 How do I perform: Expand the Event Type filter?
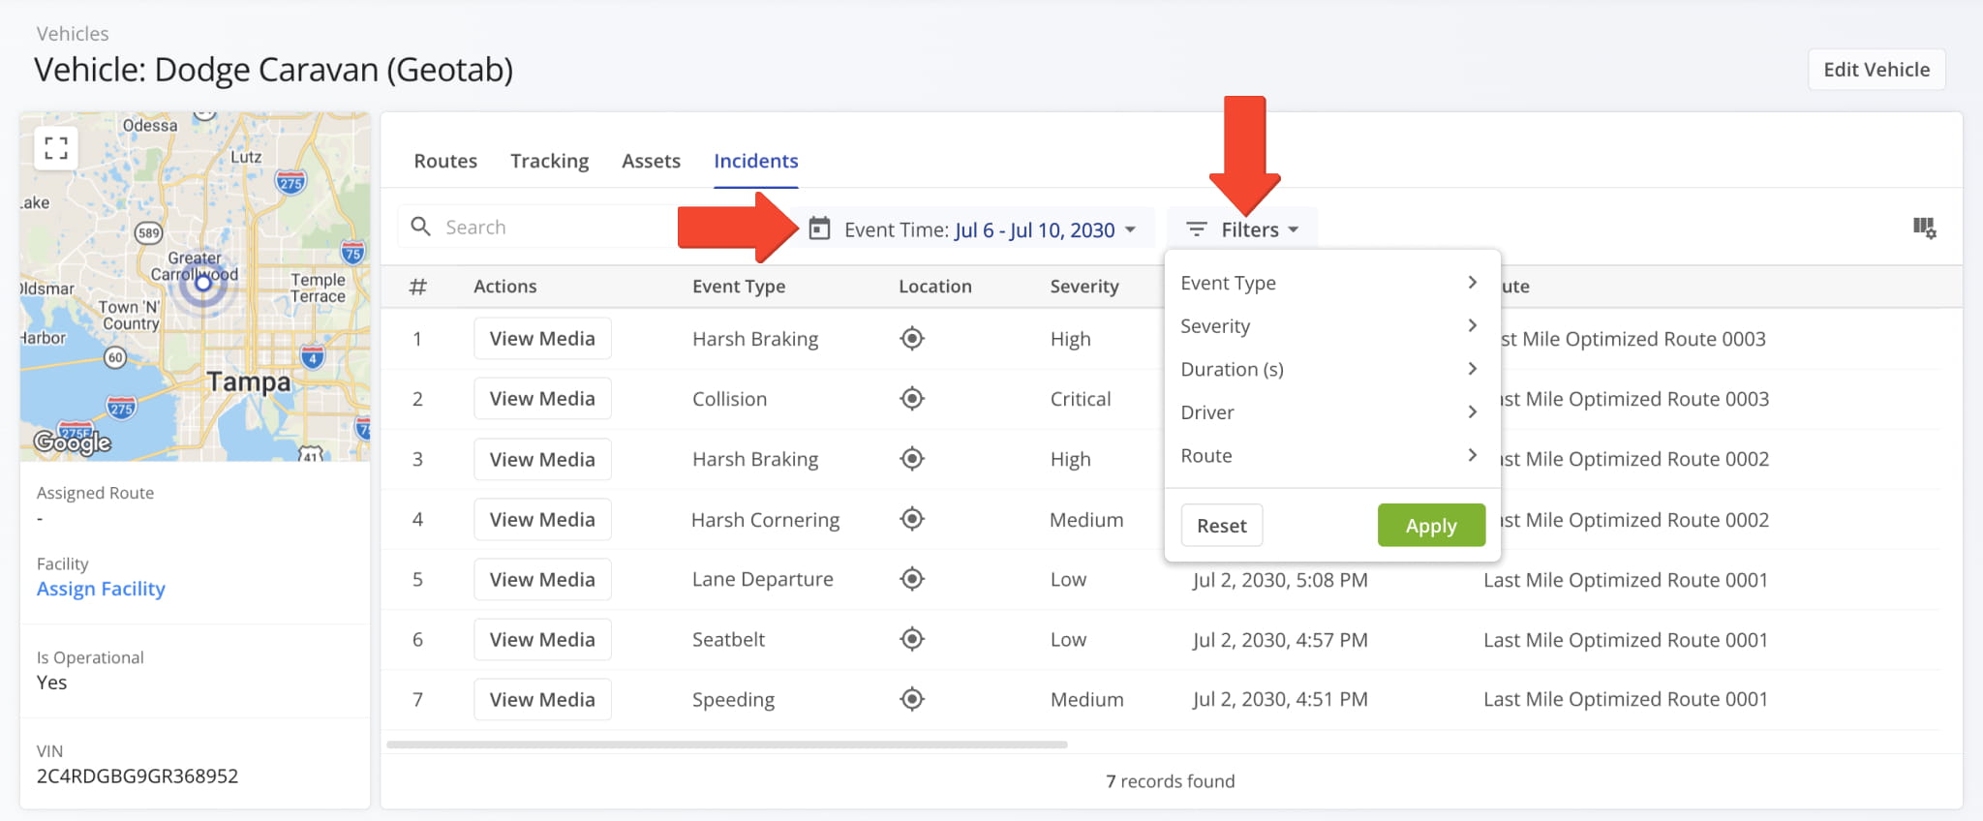click(x=1330, y=283)
